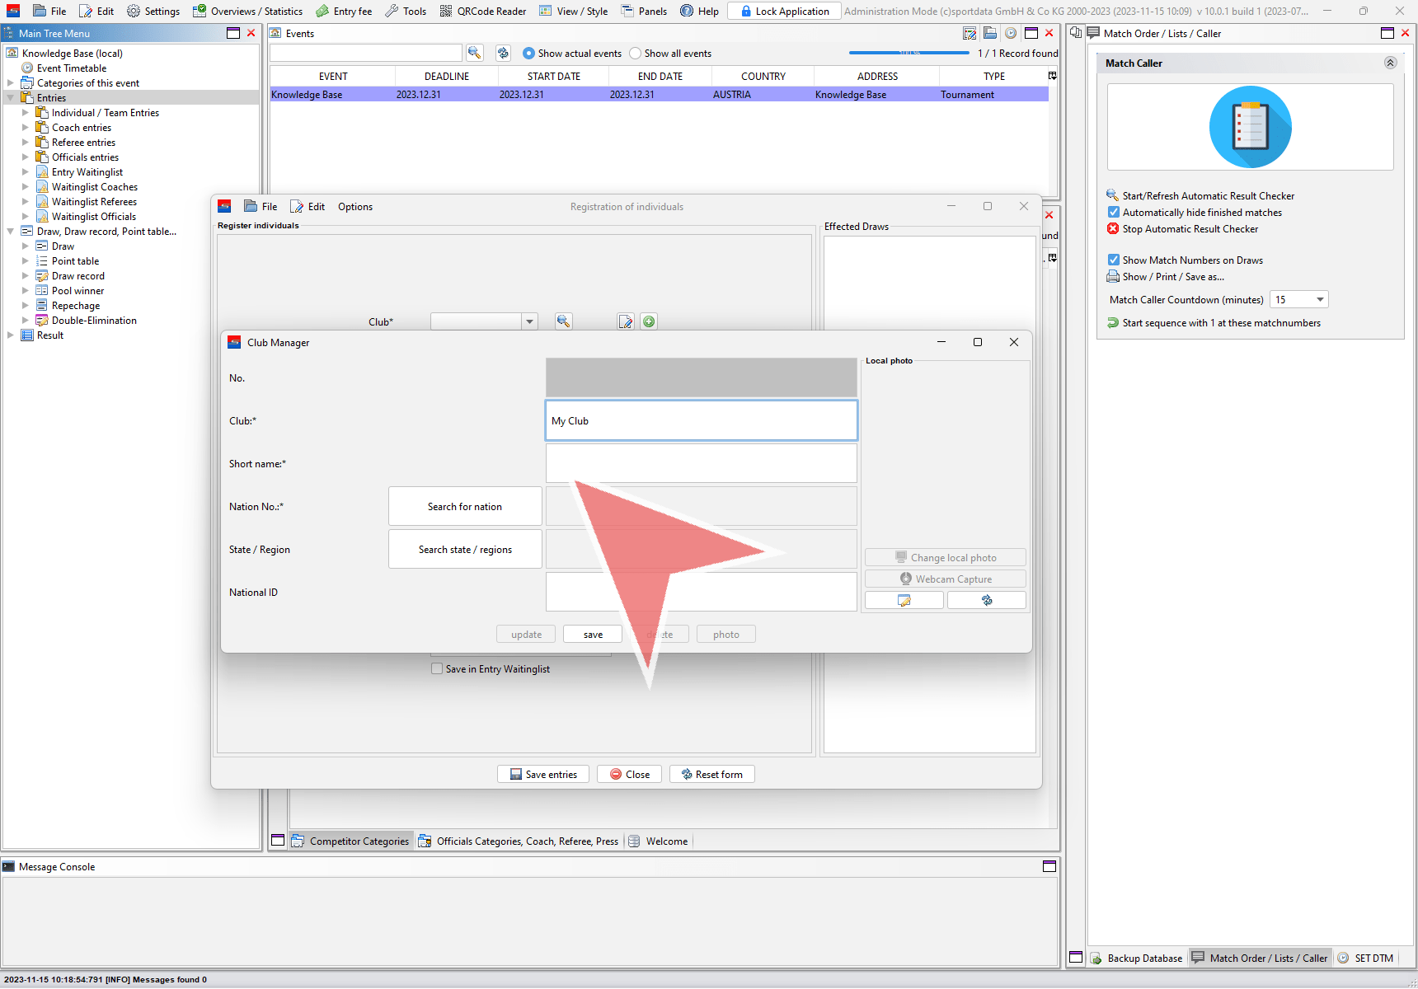
Task: Click the Short name input field
Action: (x=702, y=463)
